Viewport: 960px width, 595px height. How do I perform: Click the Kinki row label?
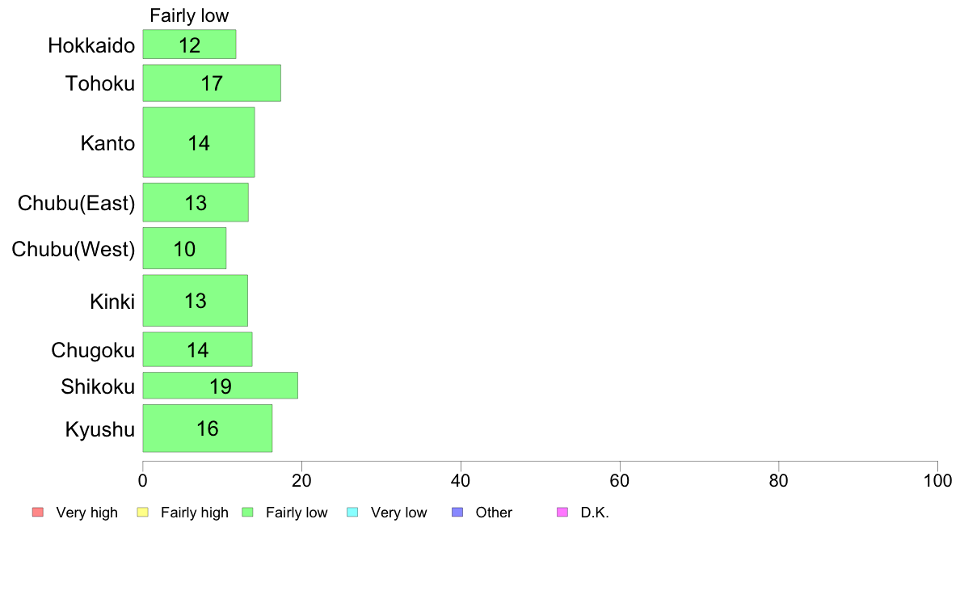point(112,302)
